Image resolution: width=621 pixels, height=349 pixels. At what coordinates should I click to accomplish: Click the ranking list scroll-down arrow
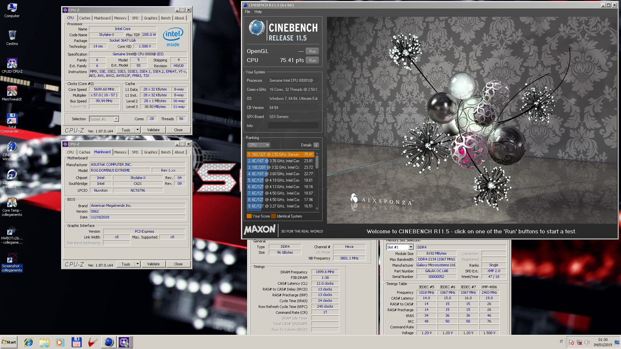point(317,209)
